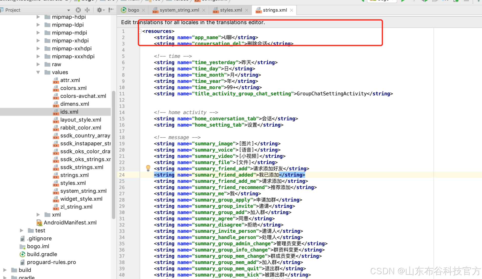This screenshot has width=482, height=279.
Task: Open zl_string.xml in the project tree
Action: click(76, 207)
